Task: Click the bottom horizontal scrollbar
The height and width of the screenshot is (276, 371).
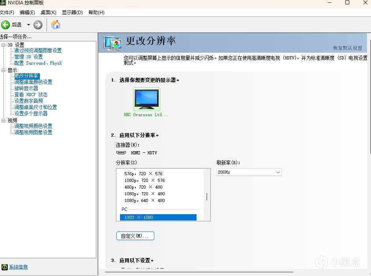Action: [199, 272]
